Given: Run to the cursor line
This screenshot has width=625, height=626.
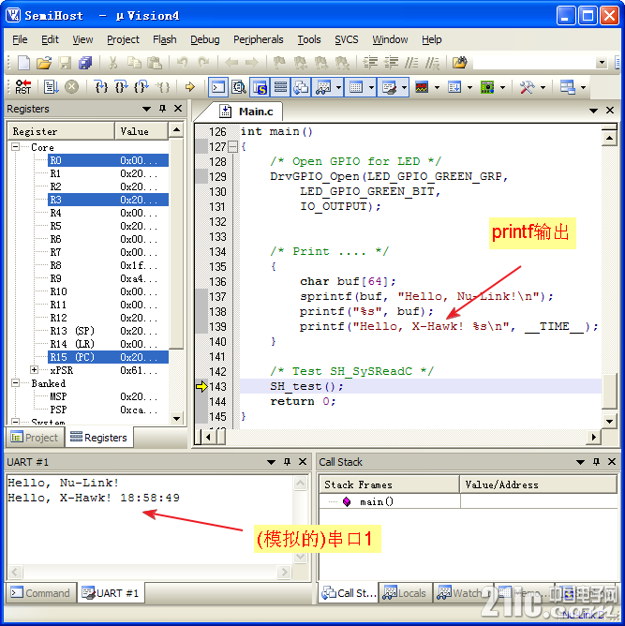Looking at the screenshot, I should pos(162,86).
